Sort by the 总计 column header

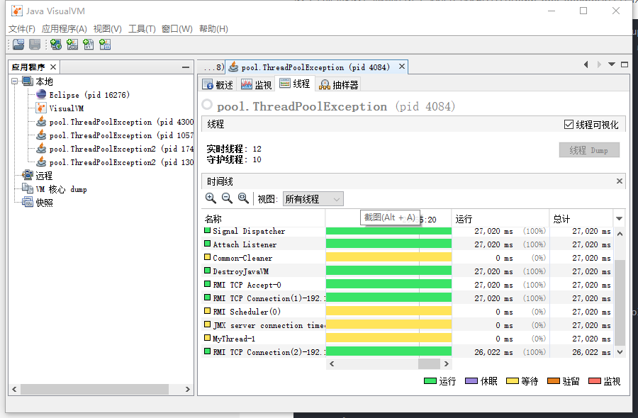(x=581, y=219)
